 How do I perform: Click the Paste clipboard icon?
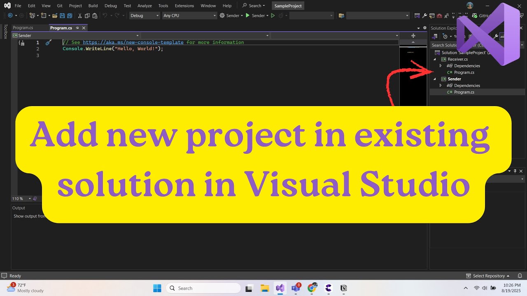tap(95, 16)
